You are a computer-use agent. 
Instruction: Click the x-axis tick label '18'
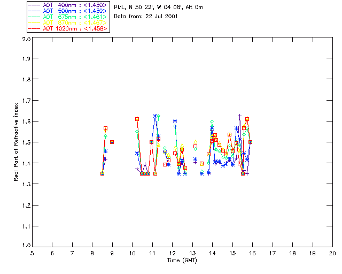(292, 253)
